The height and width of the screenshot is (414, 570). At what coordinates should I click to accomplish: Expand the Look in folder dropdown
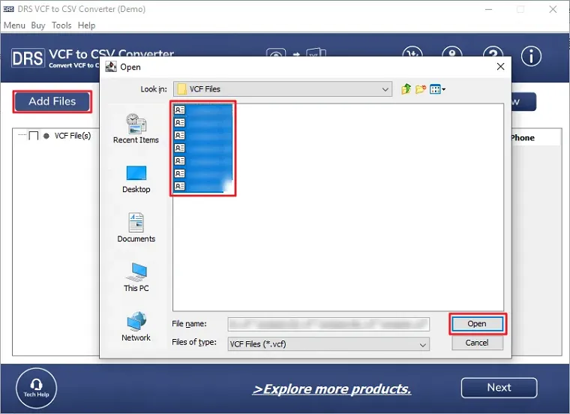click(x=385, y=89)
